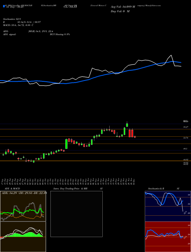Click the last small red candle
Image resolution: width=191 pixels, height=252 pixels.
click(135, 137)
